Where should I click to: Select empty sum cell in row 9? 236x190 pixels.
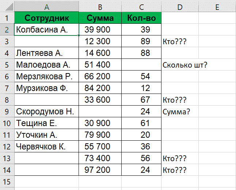(100, 111)
